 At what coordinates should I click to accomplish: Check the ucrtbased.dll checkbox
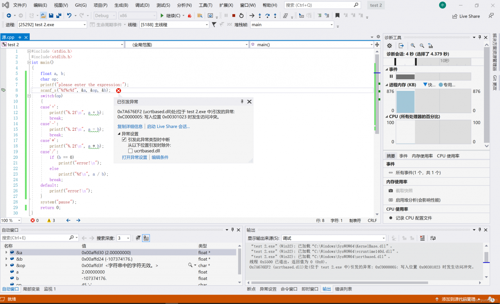click(x=130, y=151)
